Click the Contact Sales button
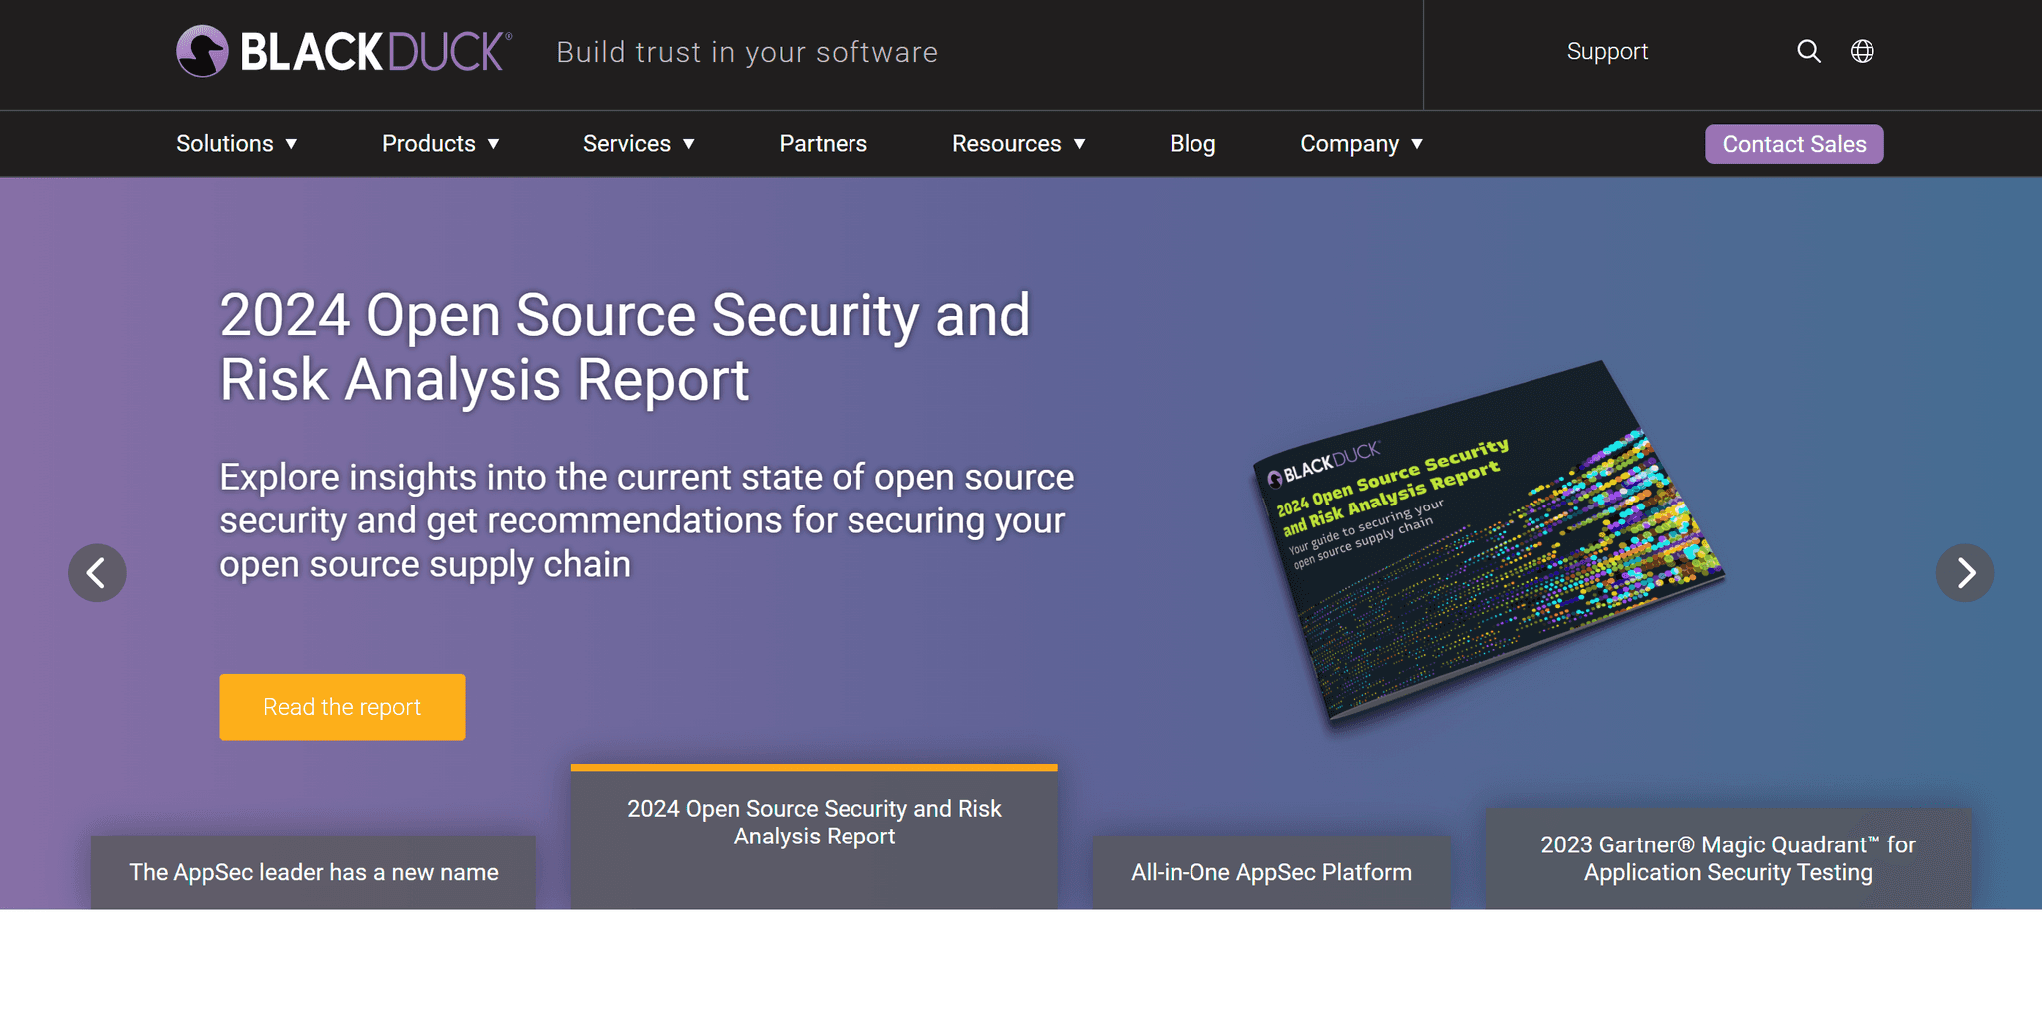Viewport: 2042px width, 1009px height. tap(1794, 143)
